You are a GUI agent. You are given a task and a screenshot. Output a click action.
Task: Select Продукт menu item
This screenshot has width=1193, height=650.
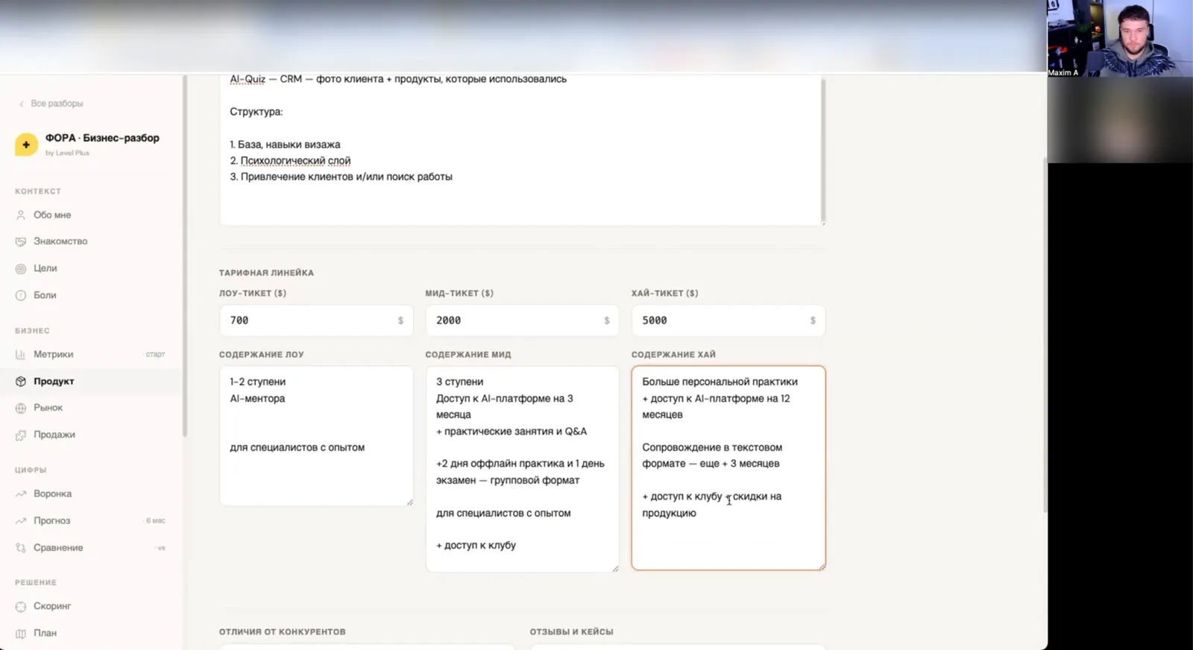pyautogui.click(x=54, y=381)
